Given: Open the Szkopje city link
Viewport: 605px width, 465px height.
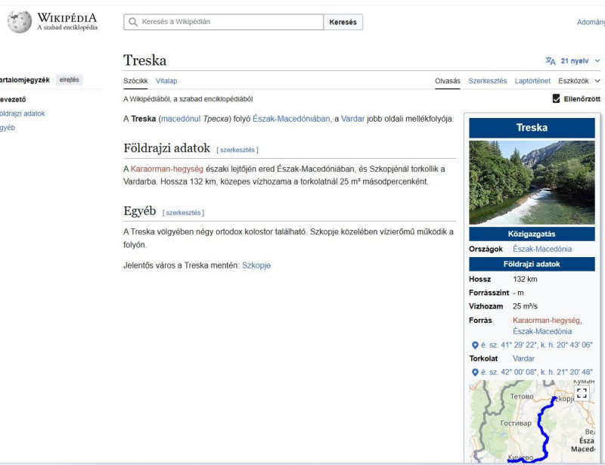Looking at the screenshot, I should pyautogui.click(x=256, y=265).
